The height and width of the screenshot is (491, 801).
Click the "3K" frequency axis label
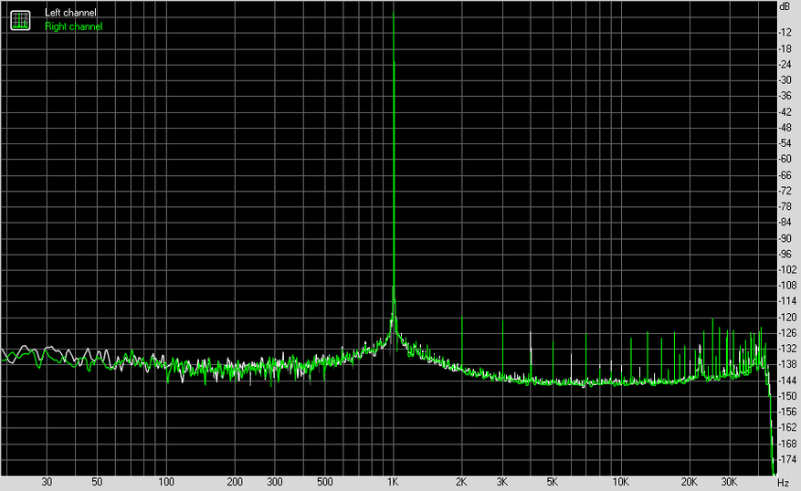[501, 482]
